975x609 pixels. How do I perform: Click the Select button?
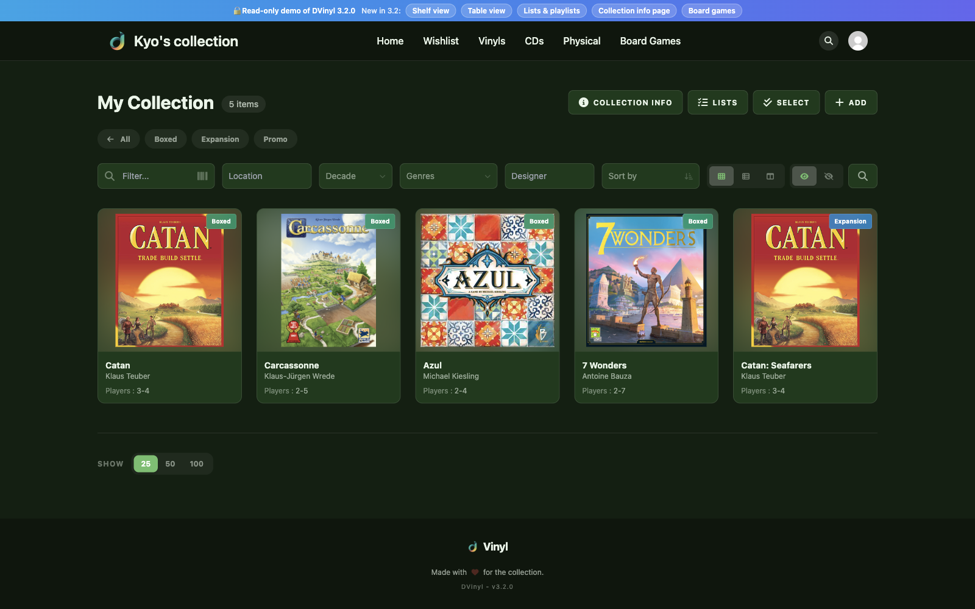786,102
